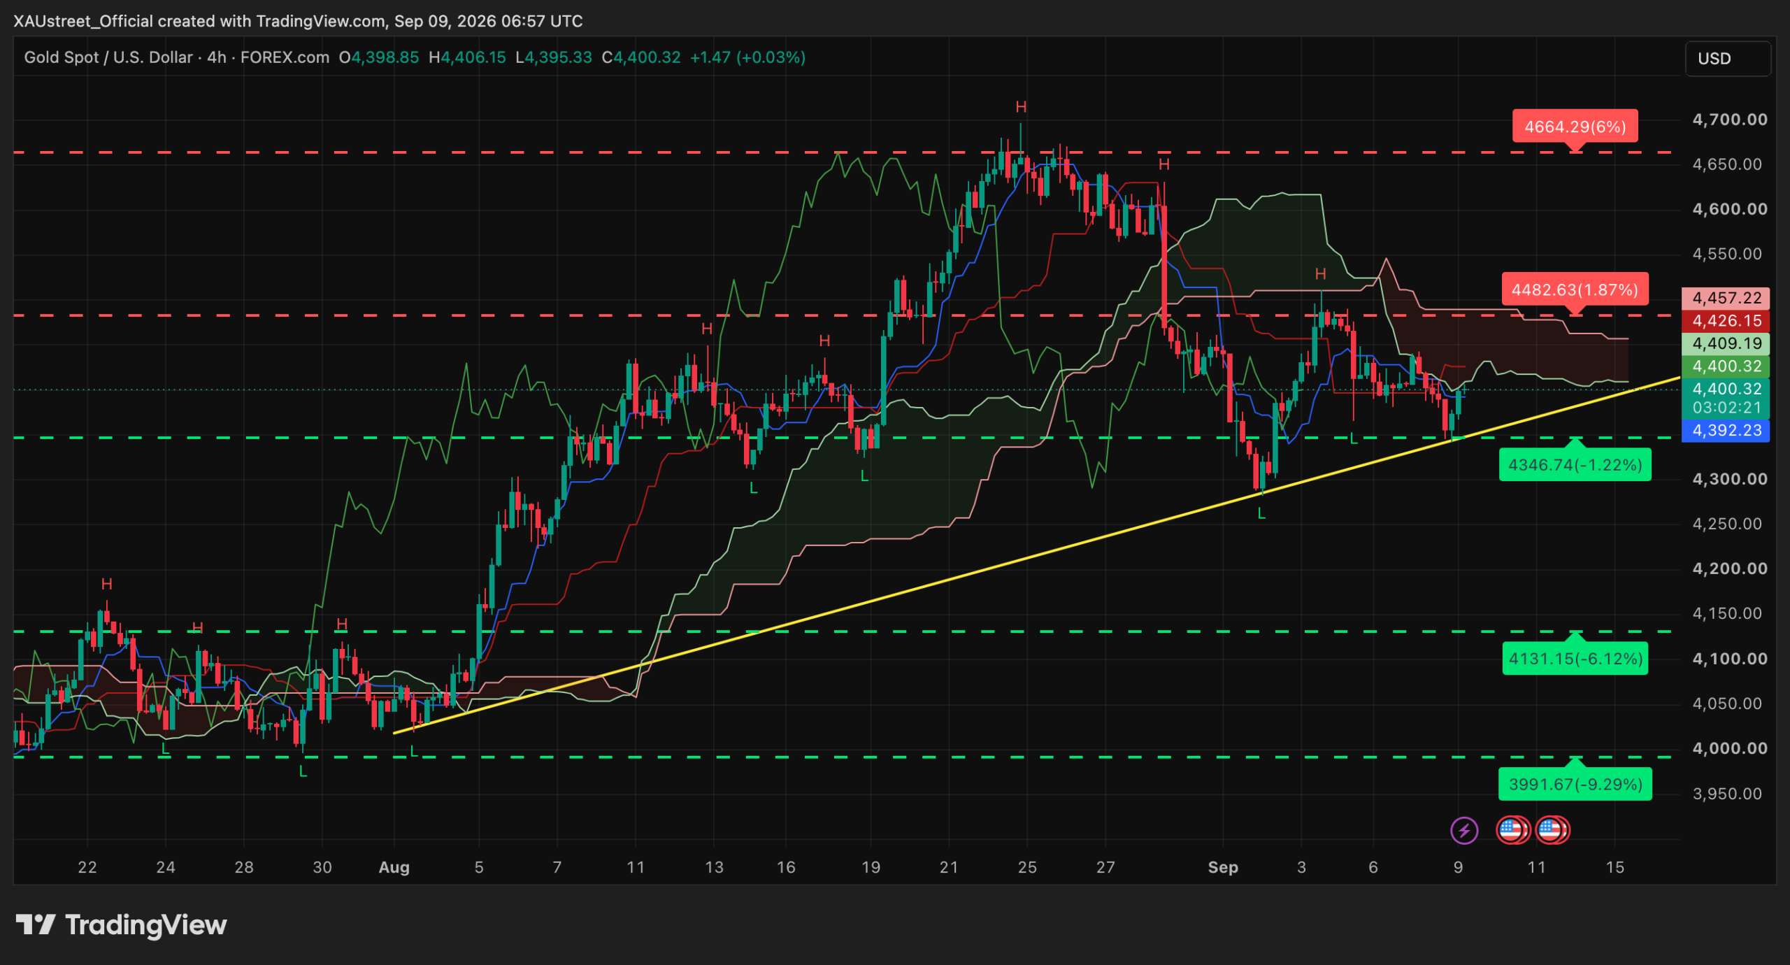Open the US flag event icon beside the lightning icon
Image resolution: width=1790 pixels, height=965 pixels.
click(1512, 831)
